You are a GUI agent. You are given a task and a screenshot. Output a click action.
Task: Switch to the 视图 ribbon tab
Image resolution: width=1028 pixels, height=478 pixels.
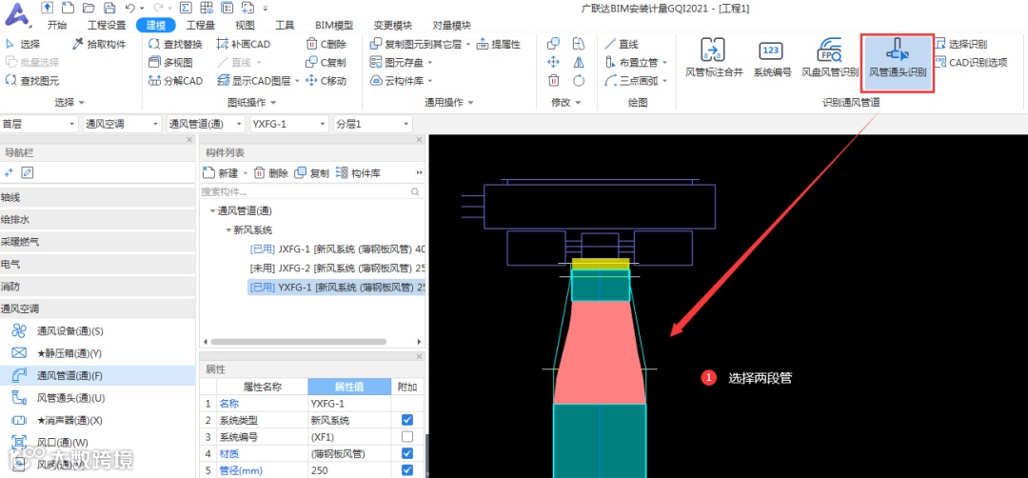pyautogui.click(x=245, y=26)
